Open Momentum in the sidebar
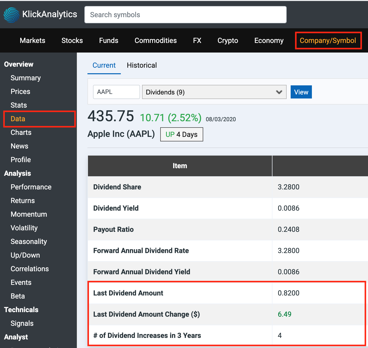This screenshot has height=348, width=368. tap(29, 214)
